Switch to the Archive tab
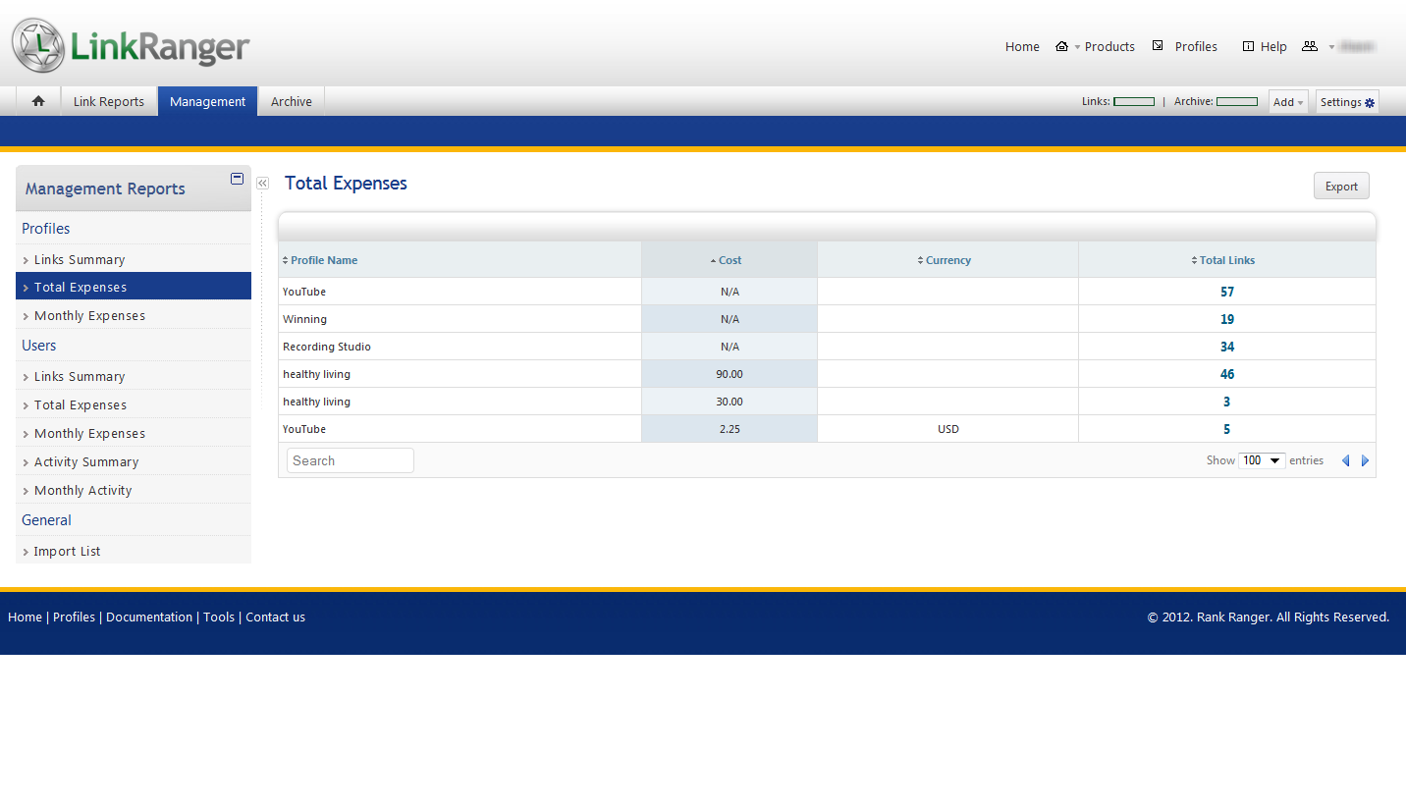 (292, 101)
